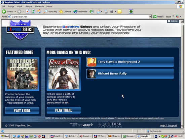185x139 pixels.
Task: Click the Mail envelope toolbar icon
Action: click(x=99, y=11)
